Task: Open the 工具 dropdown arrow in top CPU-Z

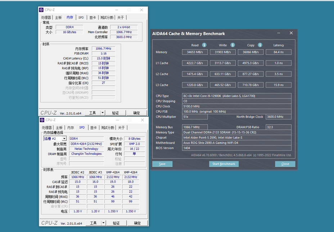Action: click(102, 112)
